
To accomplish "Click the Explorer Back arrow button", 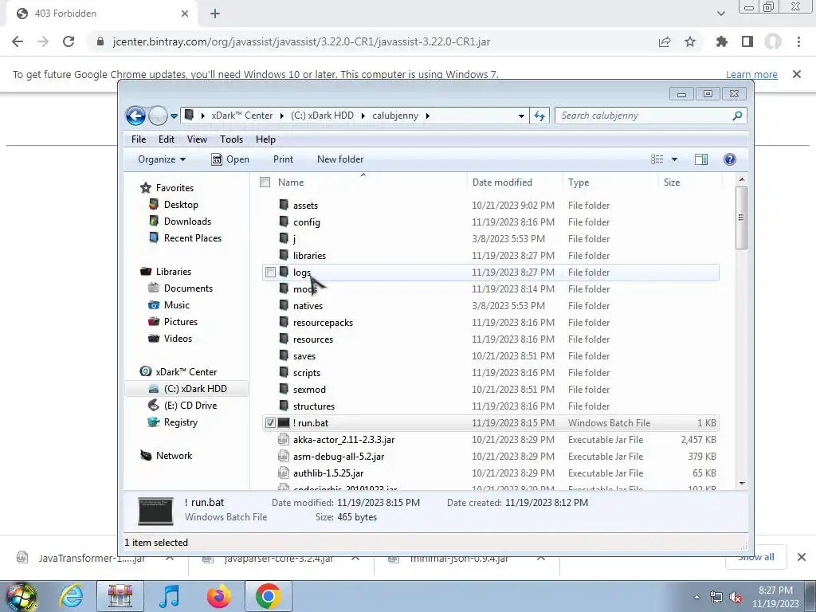I will tap(135, 116).
